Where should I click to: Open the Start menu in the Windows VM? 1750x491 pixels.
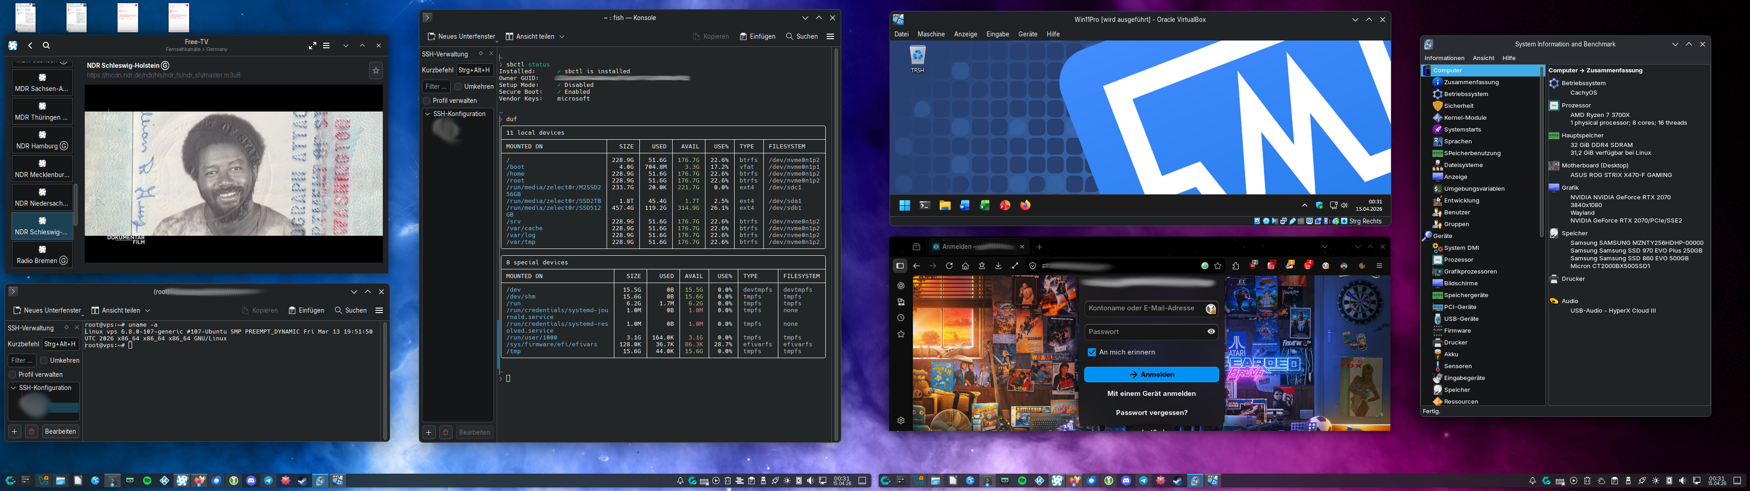[905, 206]
